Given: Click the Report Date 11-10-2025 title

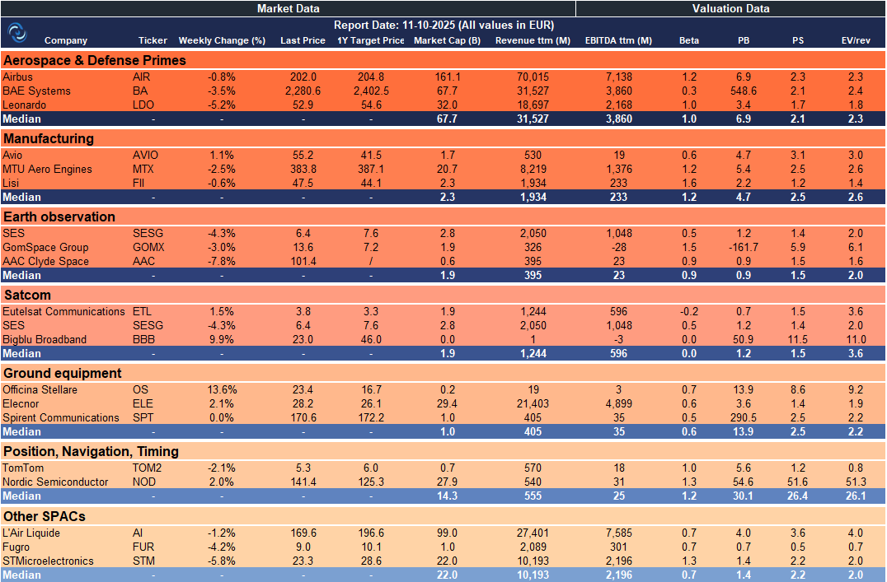Looking at the screenshot, I should tap(443, 25).
